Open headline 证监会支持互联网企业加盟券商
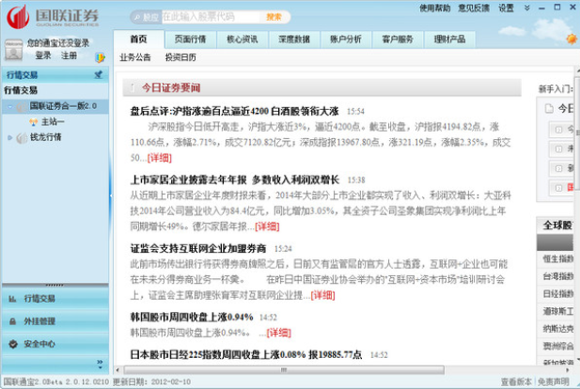Screen dimensions: 580x389 (198, 248)
